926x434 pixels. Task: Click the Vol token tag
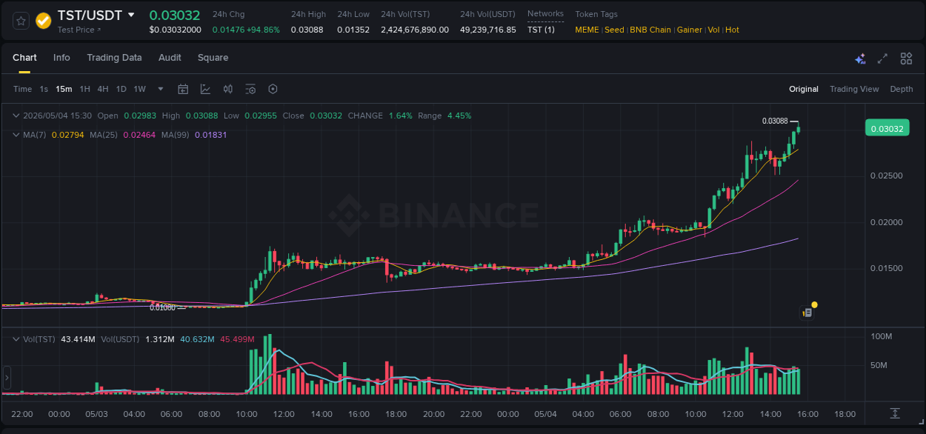(714, 30)
